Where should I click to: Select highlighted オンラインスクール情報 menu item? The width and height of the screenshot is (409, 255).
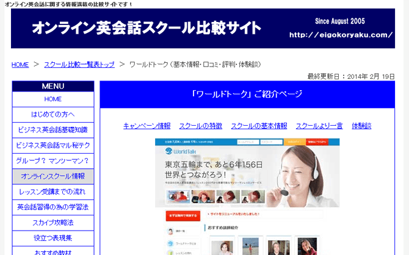pos(53,176)
